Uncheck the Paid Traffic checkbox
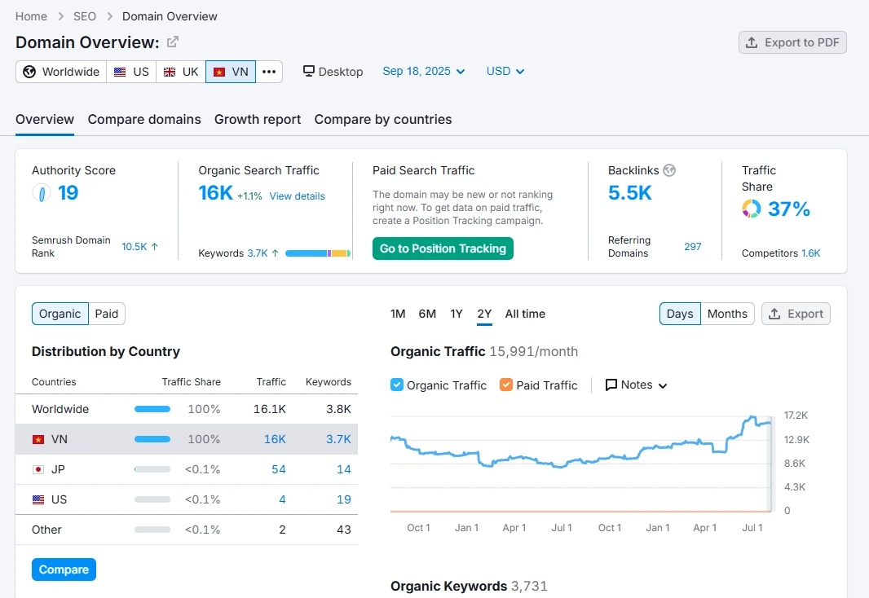The height and width of the screenshot is (598, 869). [x=506, y=385]
